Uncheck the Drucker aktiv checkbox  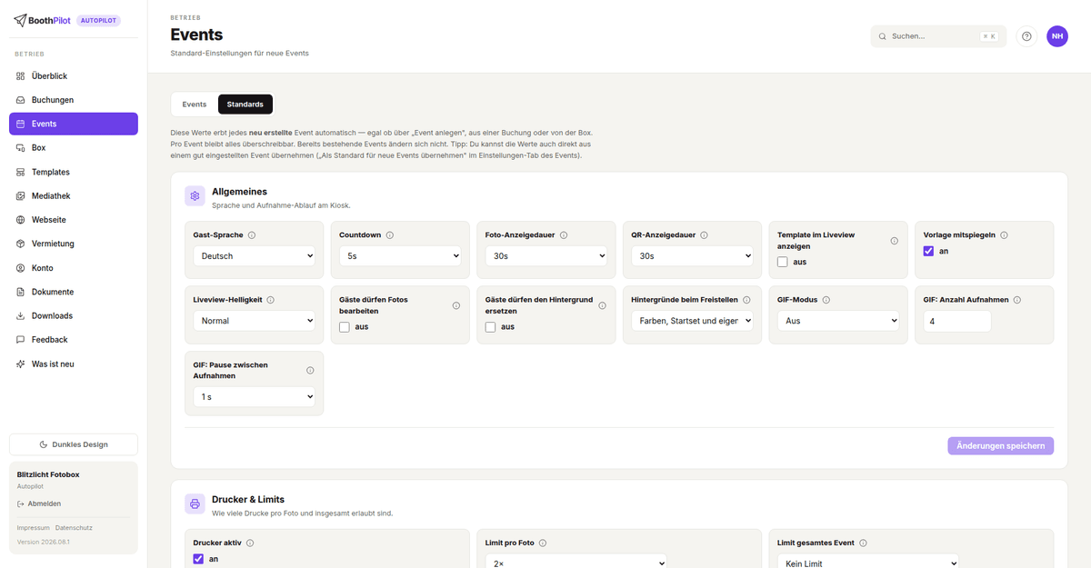click(x=198, y=559)
